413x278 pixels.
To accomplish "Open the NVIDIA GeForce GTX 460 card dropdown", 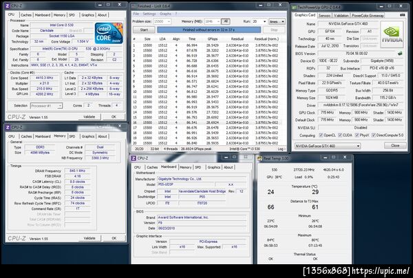I will tap(328, 146).
